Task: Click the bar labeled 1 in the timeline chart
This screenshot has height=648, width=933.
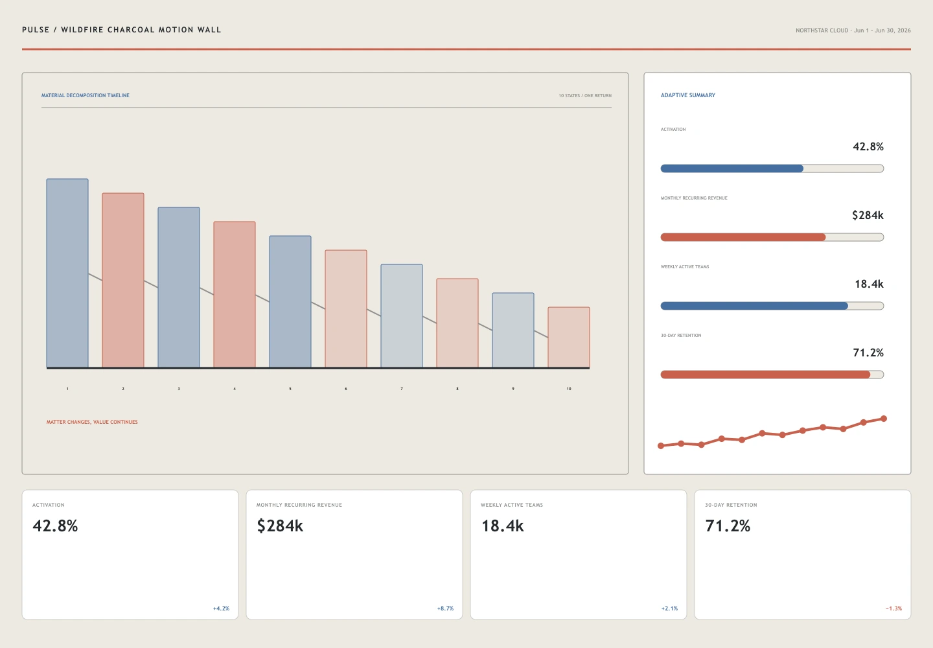Action: point(67,273)
